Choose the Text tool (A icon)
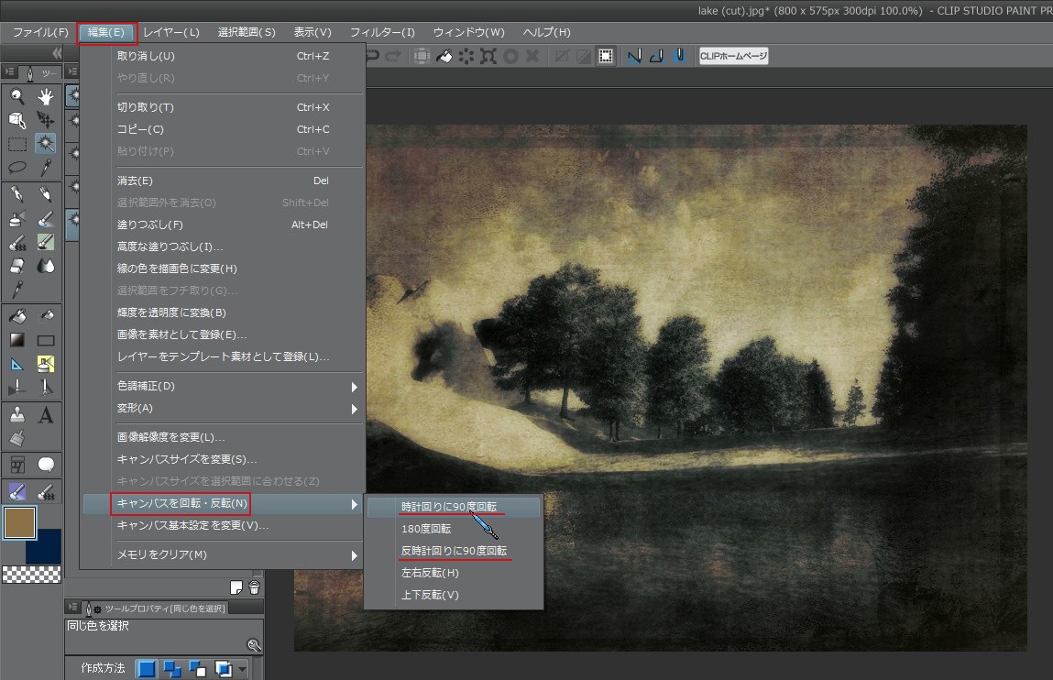Image resolution: width=1053 pixels, height=680 pixels. pos(45,415)
